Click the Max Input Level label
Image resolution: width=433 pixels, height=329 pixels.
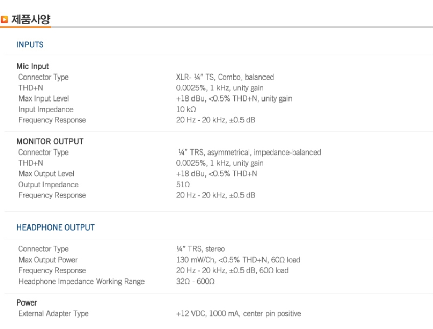point(43,98)
